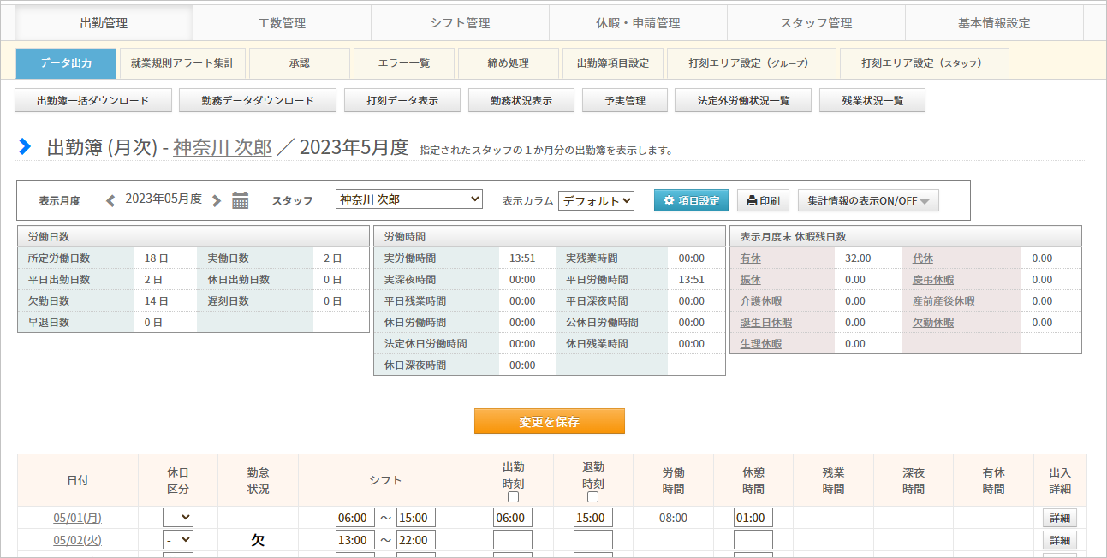Select the 承認 sub tab
Screen dimensions: 1107x558
pyautogui.click(x=300, y=63)
